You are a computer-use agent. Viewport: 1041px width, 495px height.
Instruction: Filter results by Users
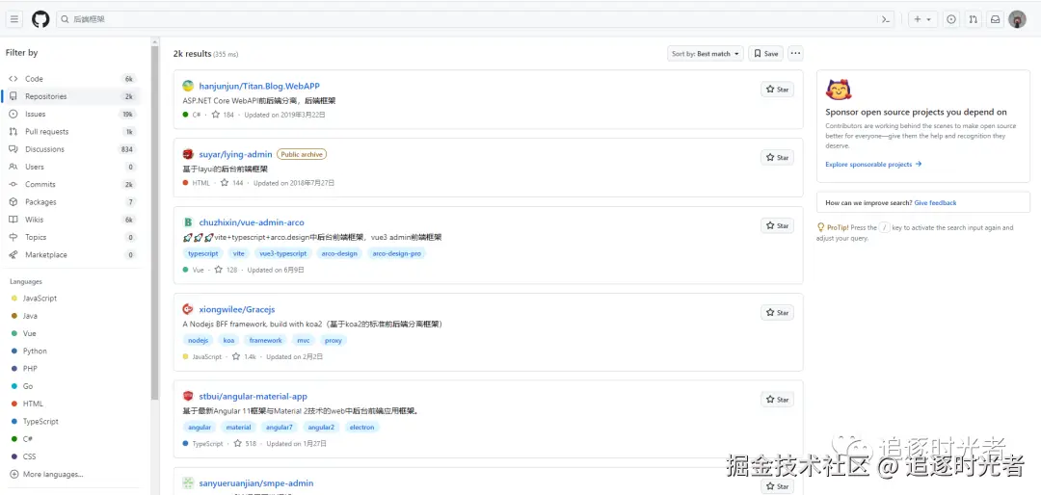click(71, 167)
